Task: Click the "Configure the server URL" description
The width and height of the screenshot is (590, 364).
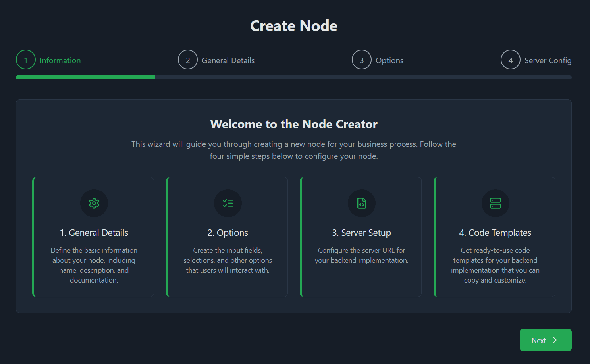Action: [362, 255]
